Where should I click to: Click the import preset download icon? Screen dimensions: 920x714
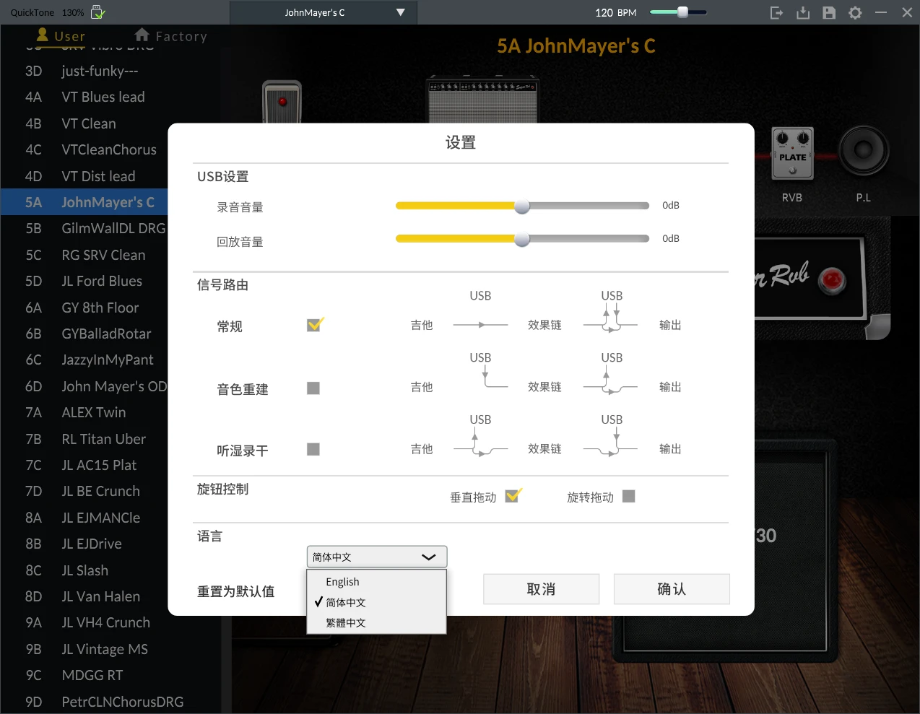point(803,12)
